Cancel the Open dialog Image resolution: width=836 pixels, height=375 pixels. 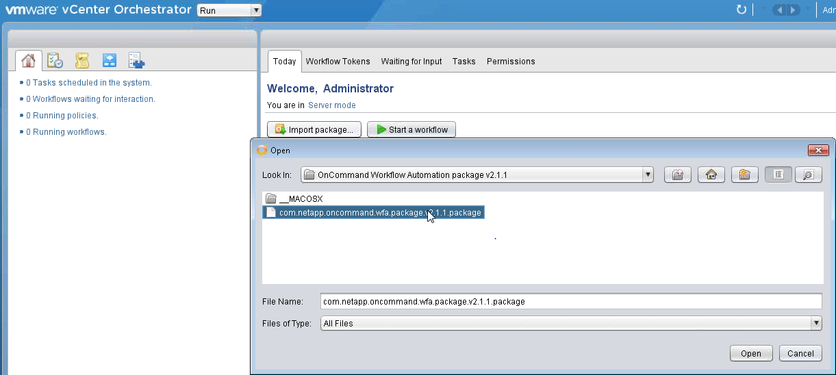800,353
